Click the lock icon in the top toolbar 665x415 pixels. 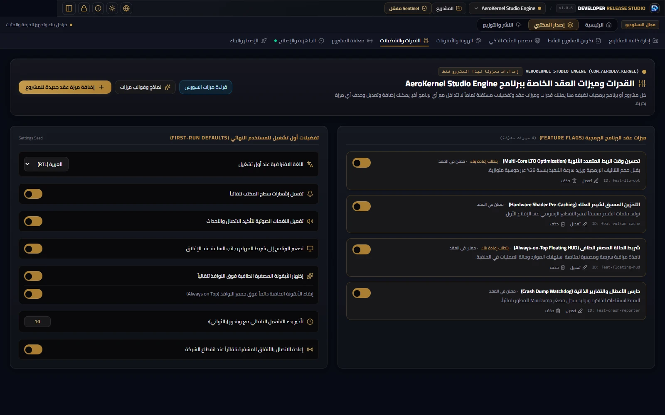click(84, 8)
